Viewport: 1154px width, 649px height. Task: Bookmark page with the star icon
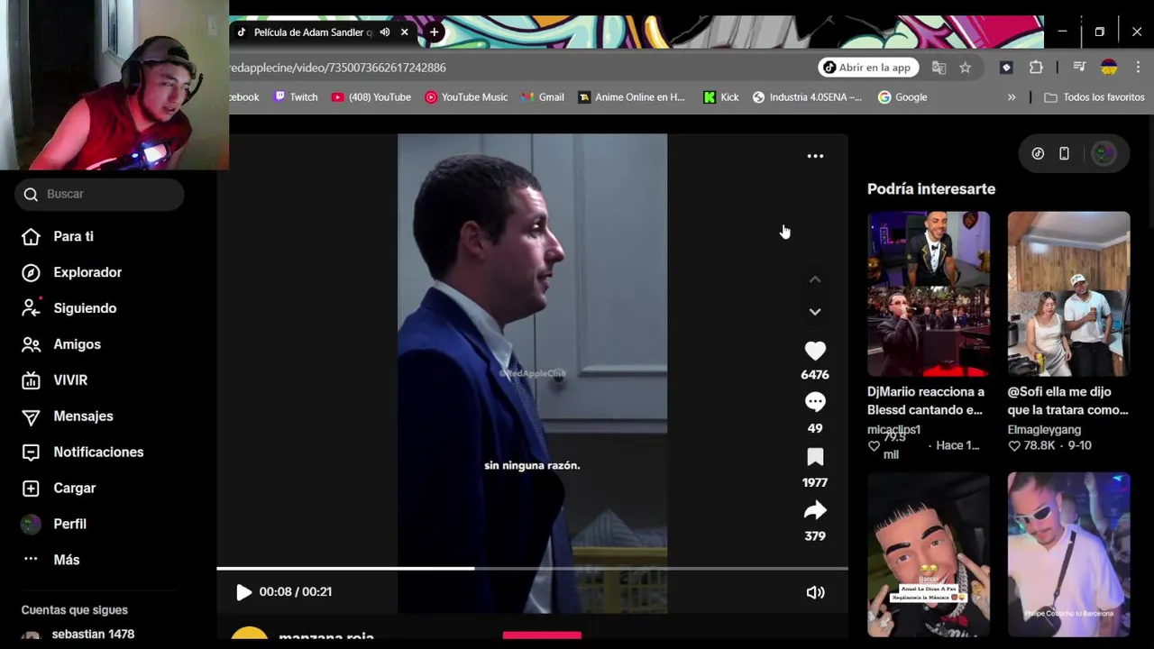[966, 68]
